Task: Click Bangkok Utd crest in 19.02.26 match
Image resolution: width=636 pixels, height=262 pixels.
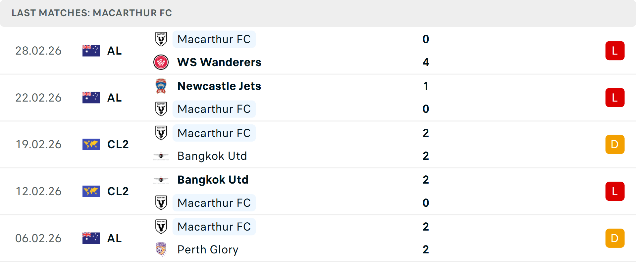Action: click(161, 156)
